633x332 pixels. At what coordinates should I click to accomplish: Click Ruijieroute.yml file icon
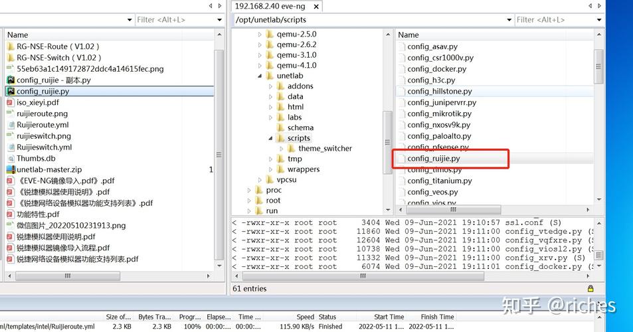pos(11,125)
